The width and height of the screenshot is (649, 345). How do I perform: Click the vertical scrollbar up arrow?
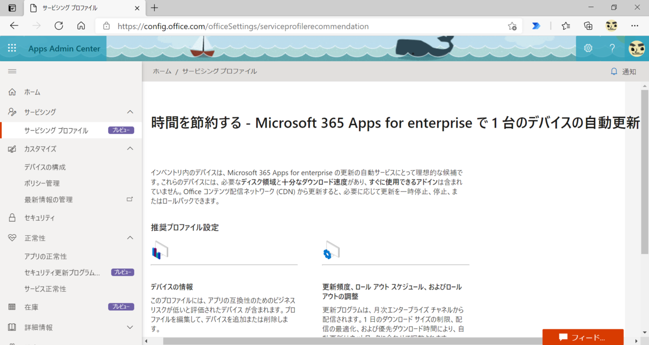(x=644, y=85)
